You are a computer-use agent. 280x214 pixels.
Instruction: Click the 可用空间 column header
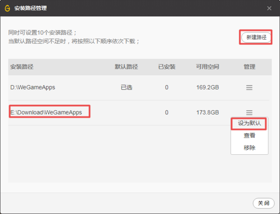(208, 67)
